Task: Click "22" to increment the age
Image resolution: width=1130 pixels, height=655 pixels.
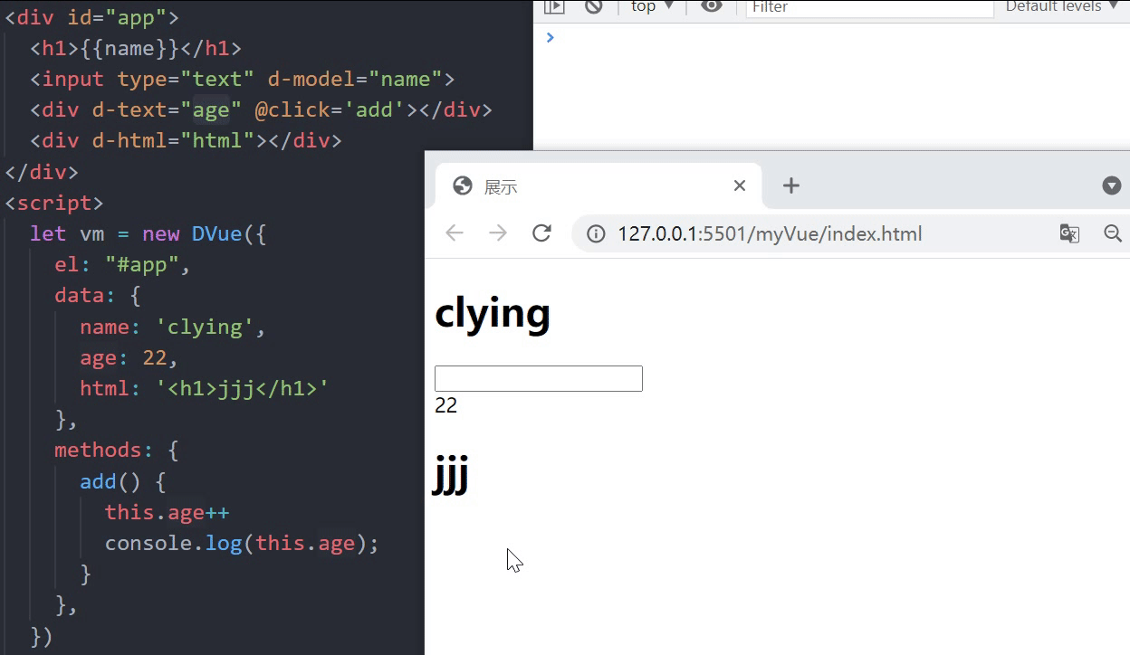Action: pyautogui.click(x=445, y=405)
